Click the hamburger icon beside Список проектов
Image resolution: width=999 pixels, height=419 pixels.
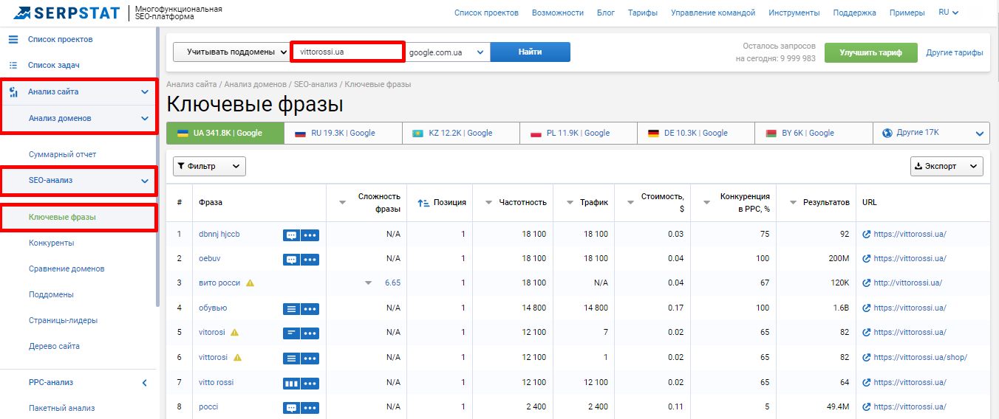pos(13,39)
